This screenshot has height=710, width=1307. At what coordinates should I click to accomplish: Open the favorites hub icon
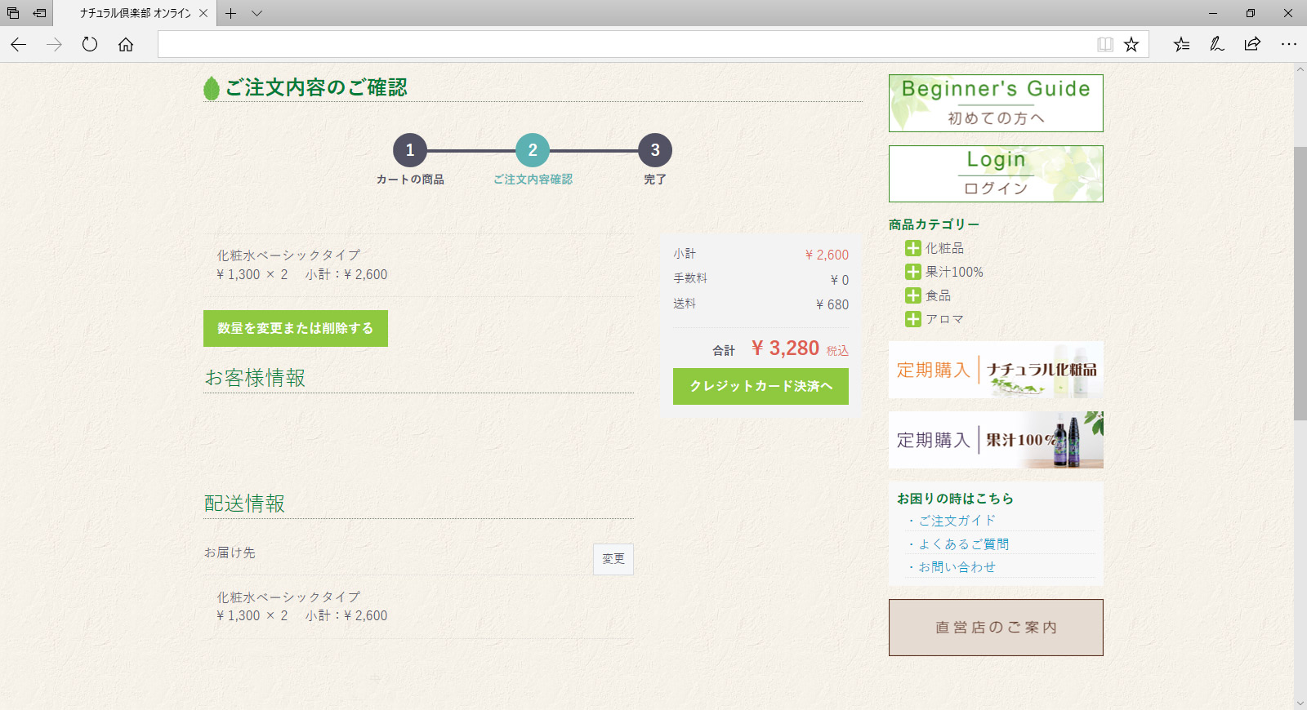point(1181,44)
